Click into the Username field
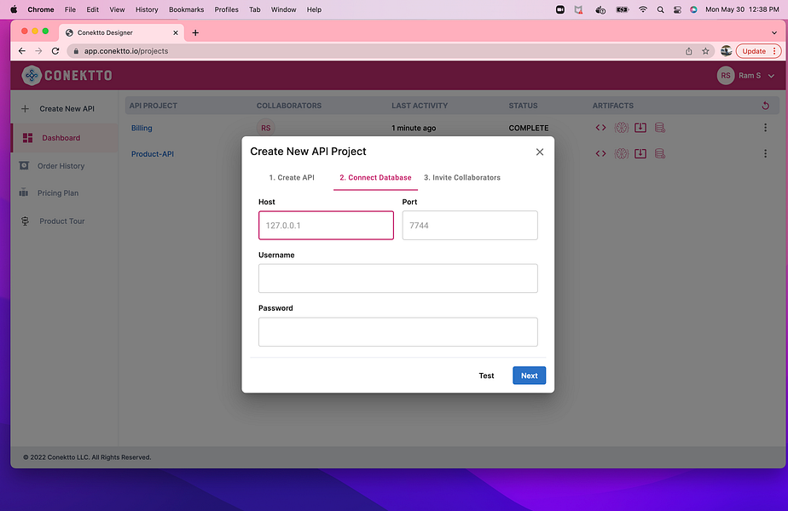The width and height of the screenshot is (788, 511). point(398,278)
